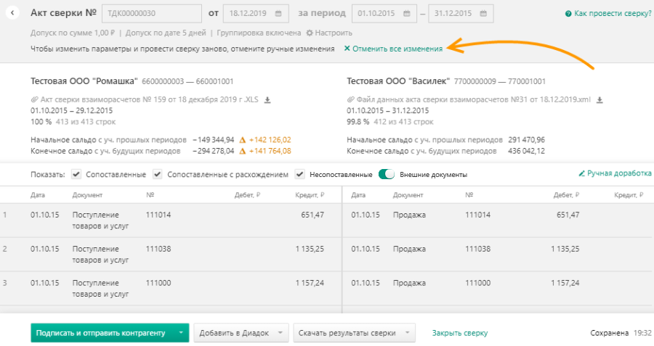Click right row debit amount 1 157,24
The width and height of the screenshot is (654, 346).
click(565, 283)
